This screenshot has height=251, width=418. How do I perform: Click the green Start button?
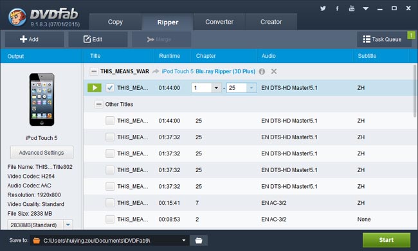(x=386, y=240)
